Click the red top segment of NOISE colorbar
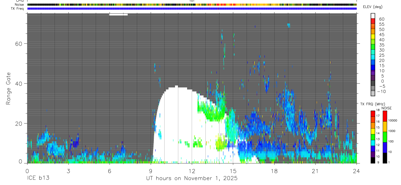The height and width of the screenshot is (185, 401). tap(385, 116)
